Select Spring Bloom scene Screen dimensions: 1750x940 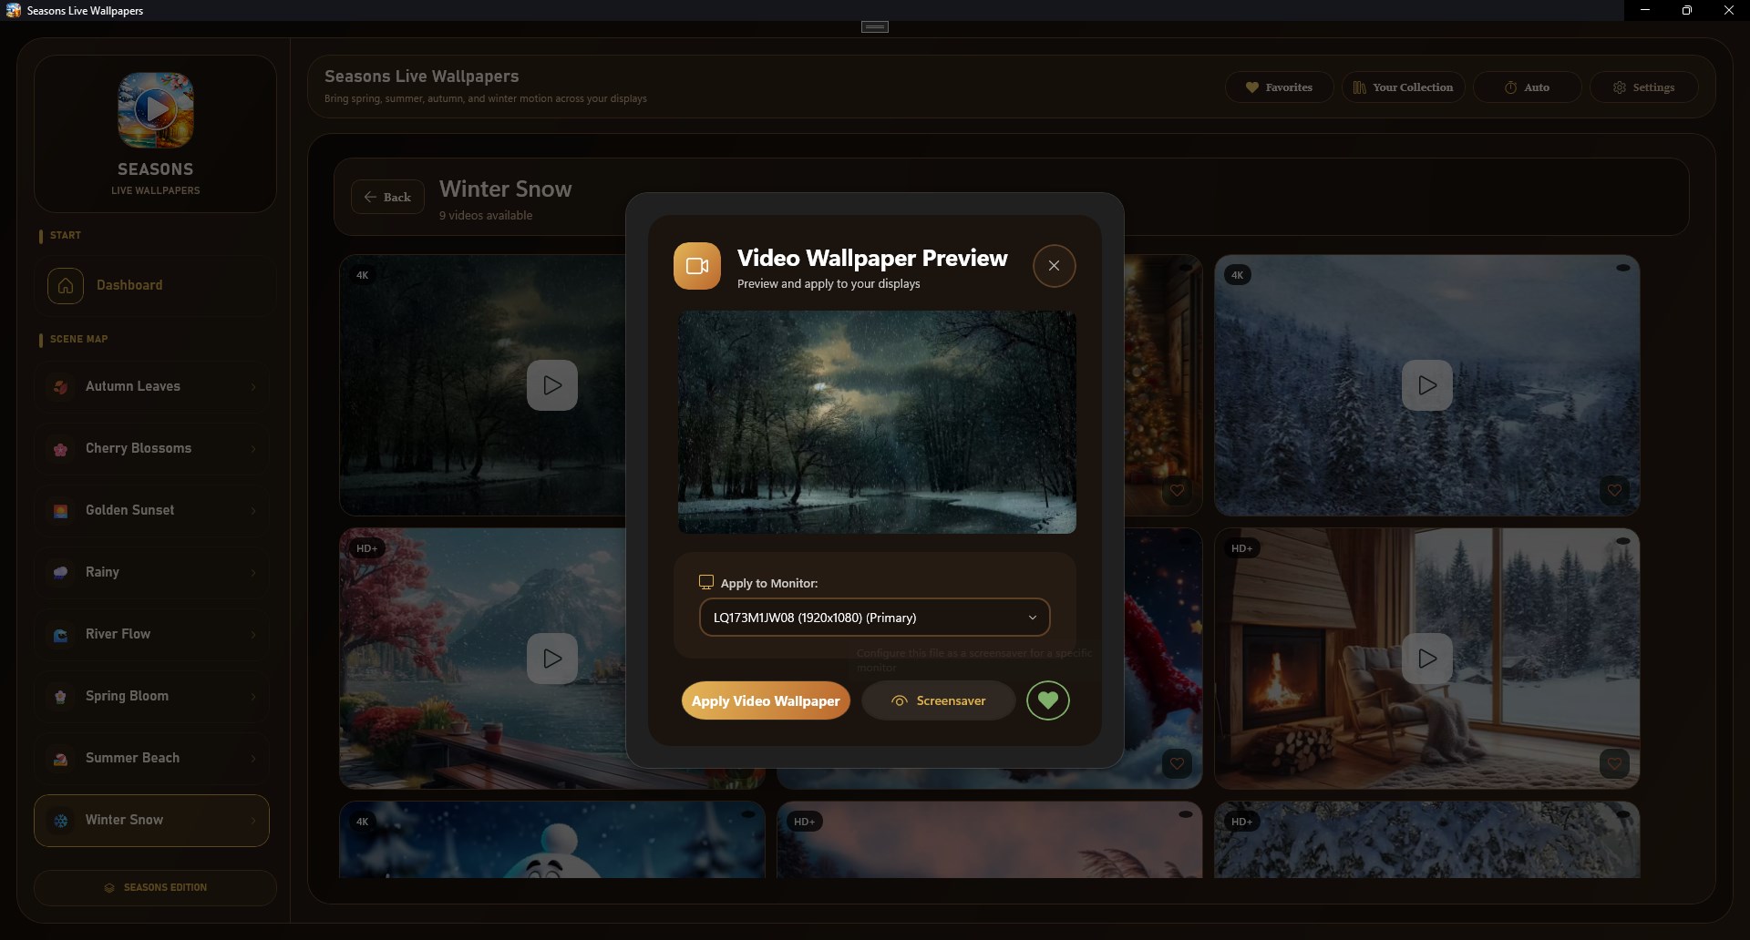tap(152, 696)
